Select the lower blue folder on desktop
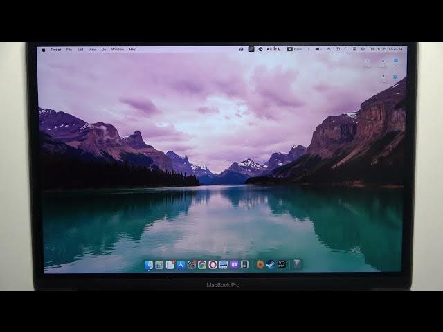443x332 pixels. tap(395, 77)
